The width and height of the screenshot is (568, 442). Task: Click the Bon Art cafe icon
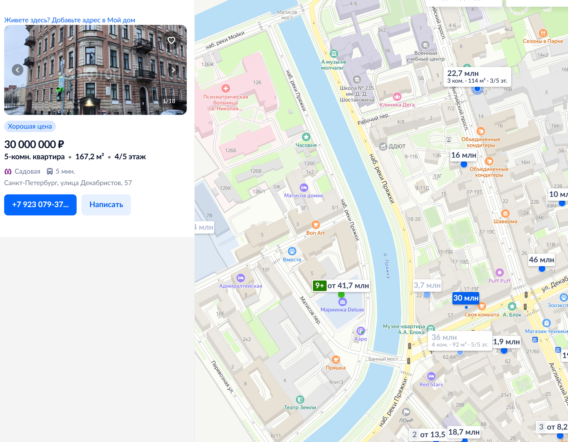[315, 225]
